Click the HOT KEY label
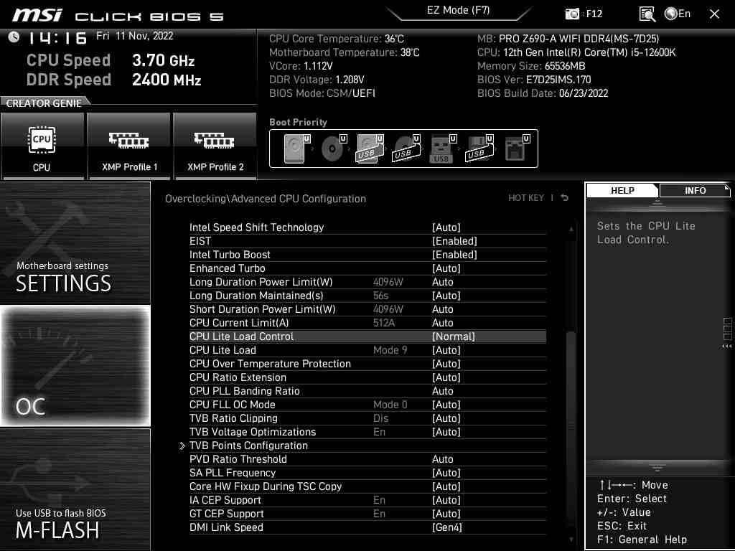 click(526, 198)
